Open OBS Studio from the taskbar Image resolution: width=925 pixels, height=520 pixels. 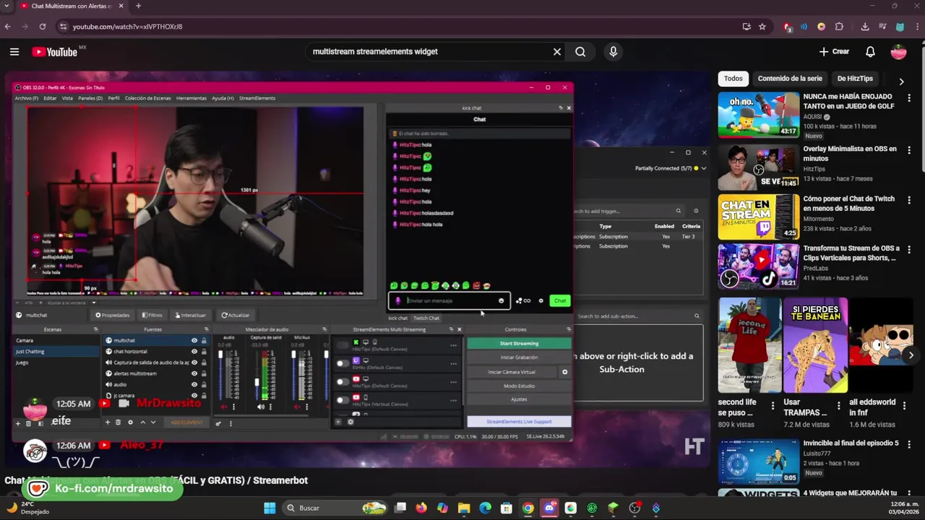(x=634, y=508)
